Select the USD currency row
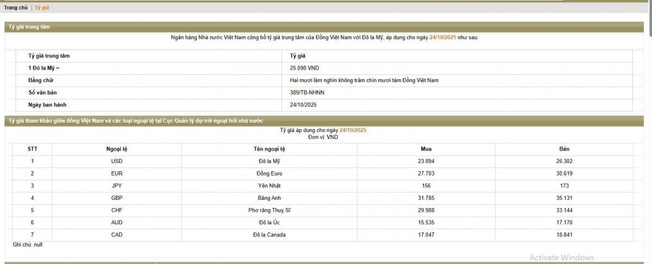Image resolution: width=652 pixels, height=264 pixels. click(x=323, y=161)
